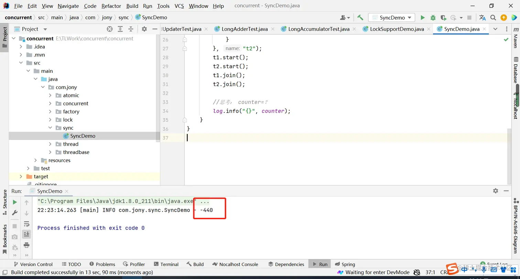The height and width of the screenshot is (279, 520).
Task: Switch to LongAdderTest.java tab
Action: pos(245,29)
